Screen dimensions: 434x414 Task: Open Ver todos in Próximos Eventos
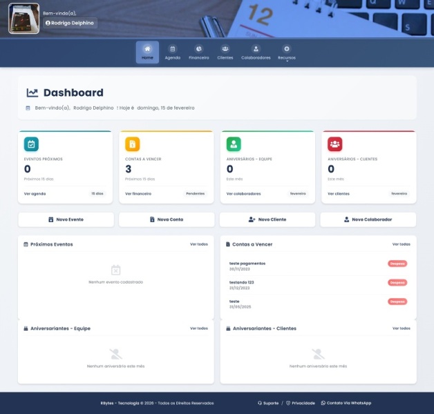coord(198,244)
